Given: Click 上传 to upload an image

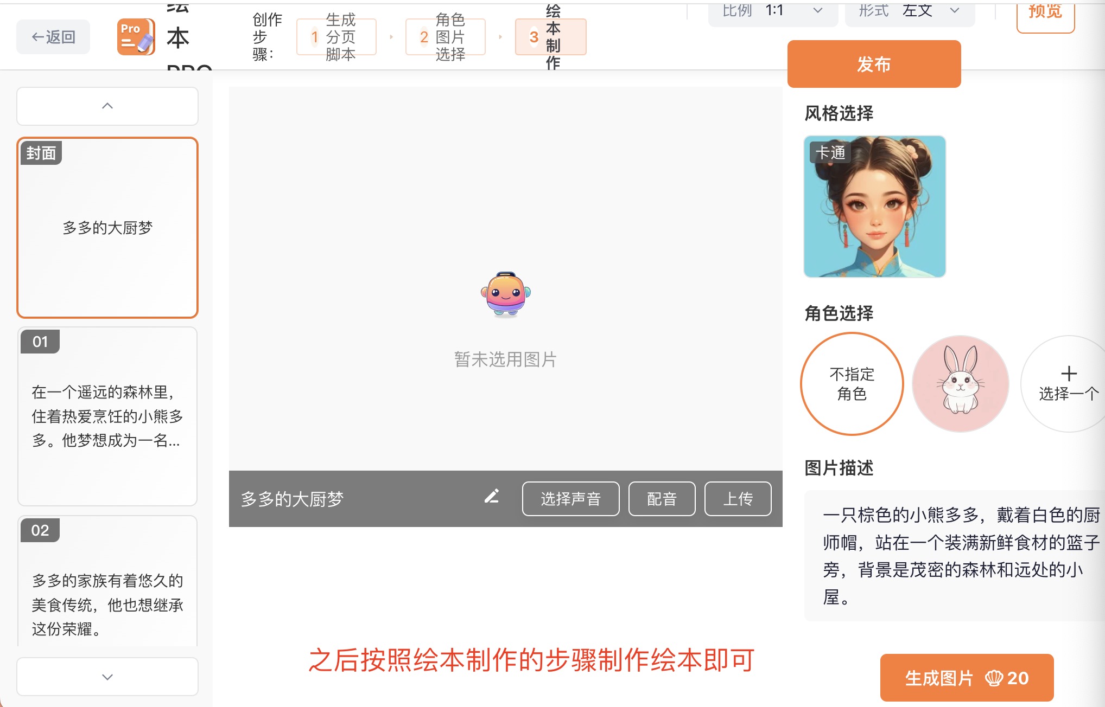Looking at the screenshot, I should 738,499.
